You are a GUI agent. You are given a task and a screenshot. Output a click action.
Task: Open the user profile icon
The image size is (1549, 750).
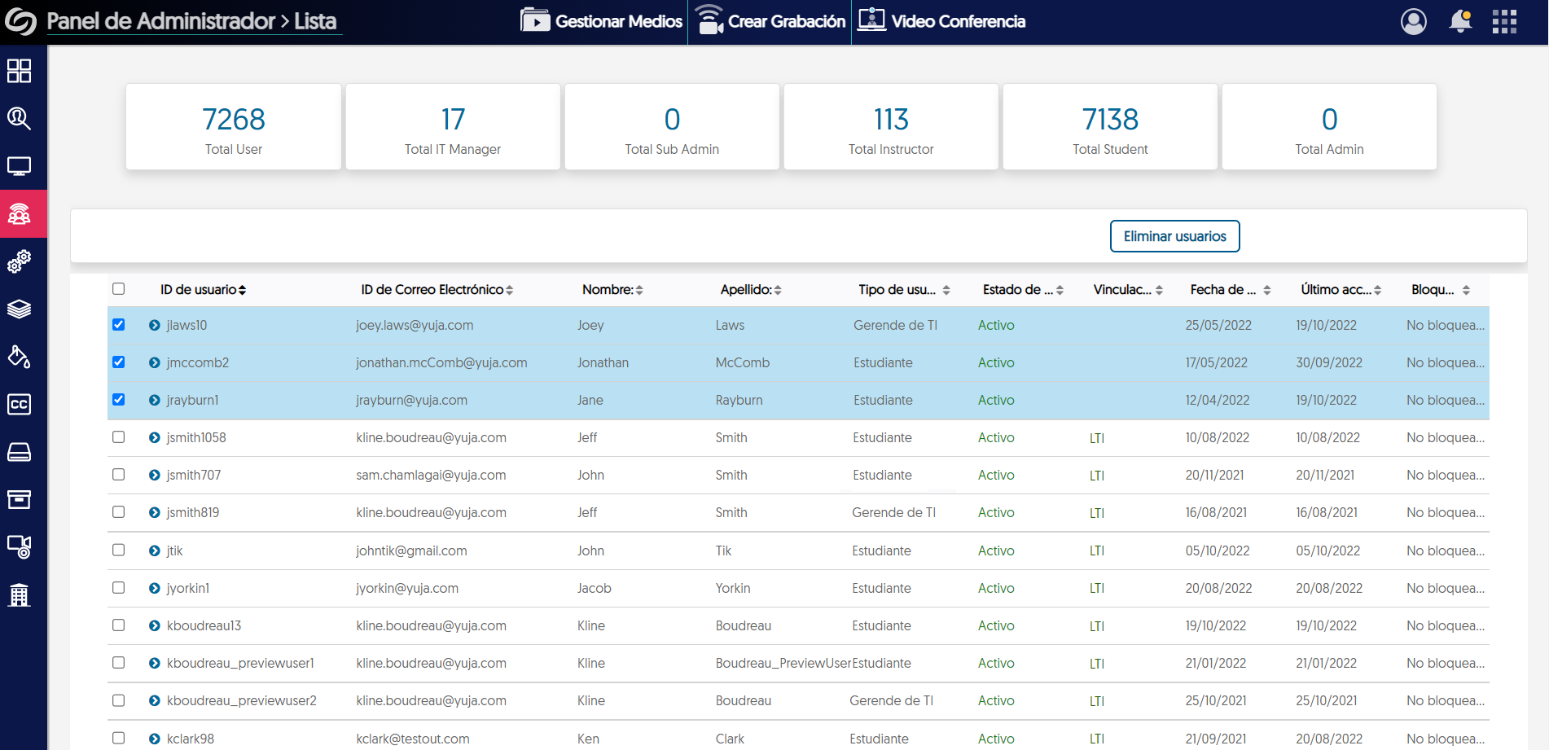pos(1413,21)
